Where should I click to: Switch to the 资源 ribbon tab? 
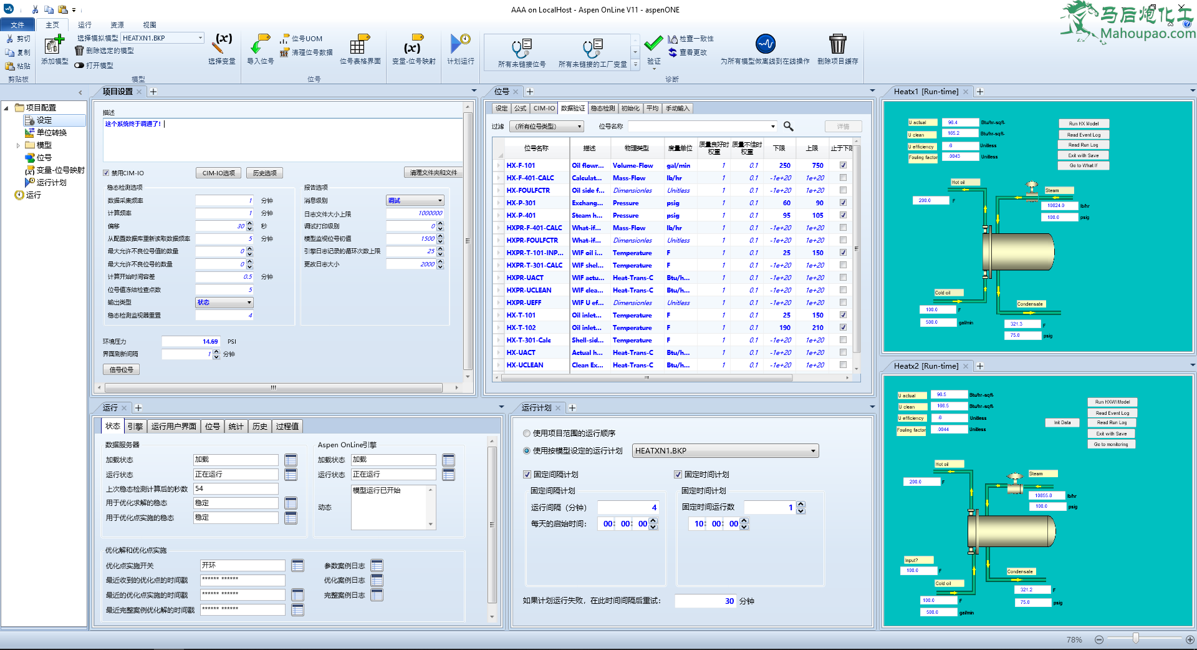click(117, 25)
